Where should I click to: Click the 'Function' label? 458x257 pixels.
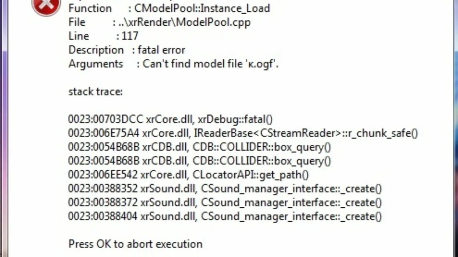pos(90,8)
